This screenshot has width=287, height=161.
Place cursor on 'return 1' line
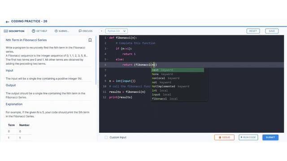tap(129, 54)
